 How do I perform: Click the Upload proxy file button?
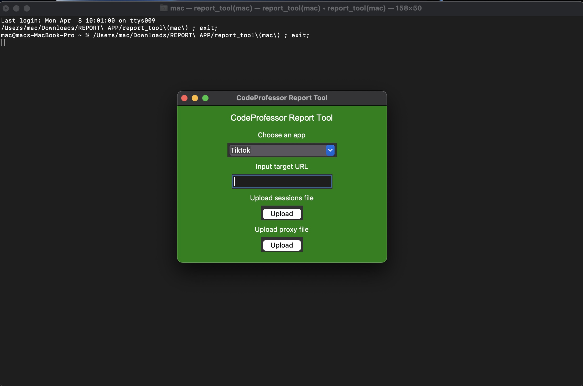coord(281,245)
